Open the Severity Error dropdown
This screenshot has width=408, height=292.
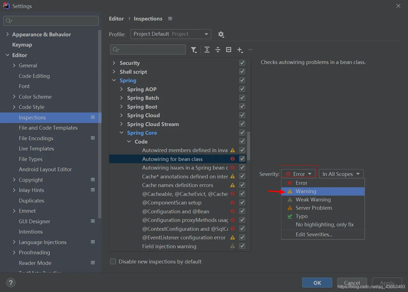[299, 174]
